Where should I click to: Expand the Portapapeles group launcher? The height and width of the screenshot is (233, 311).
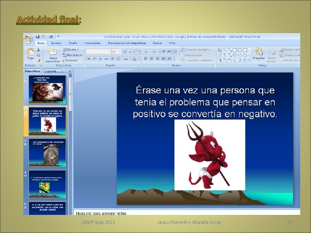pos(41,65)
